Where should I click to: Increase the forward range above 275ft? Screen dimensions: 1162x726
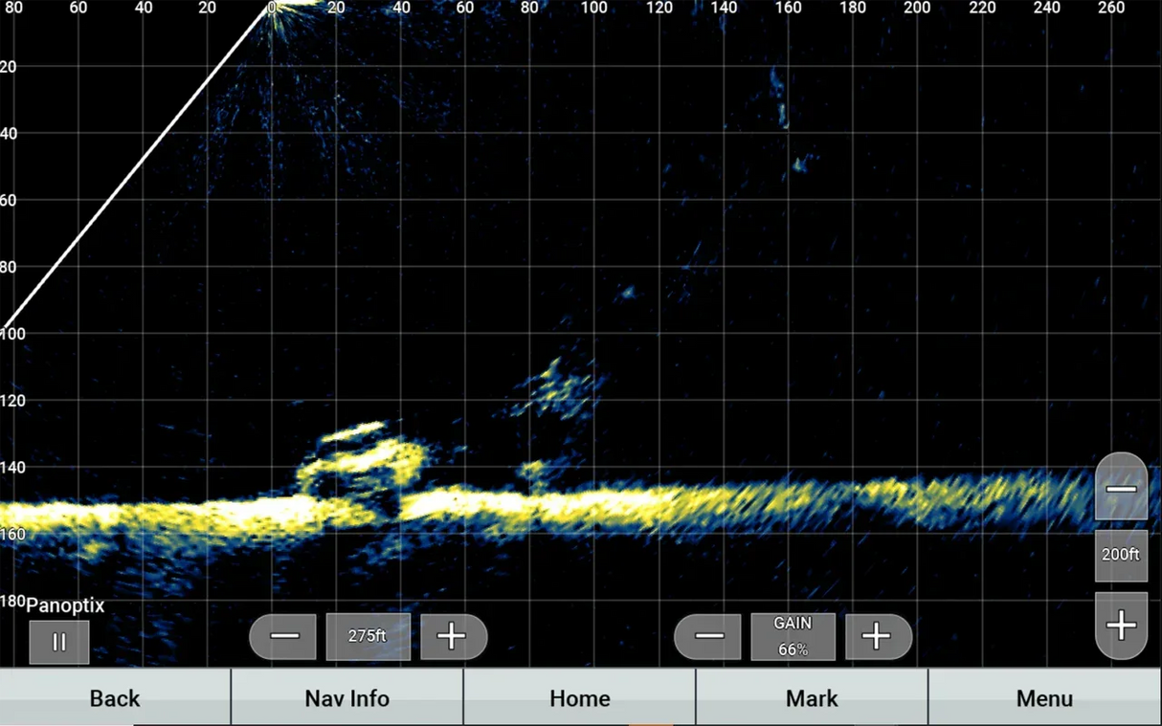pos(453,636)
